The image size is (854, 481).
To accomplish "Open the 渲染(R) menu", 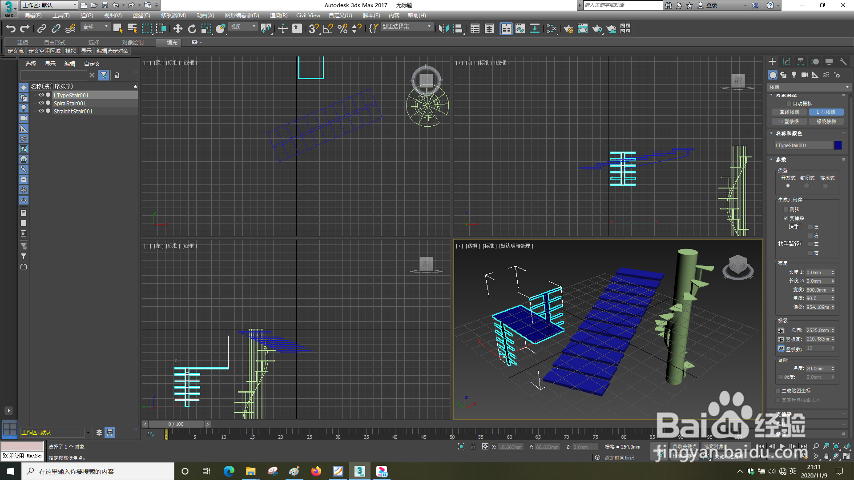I will point(278,16).
